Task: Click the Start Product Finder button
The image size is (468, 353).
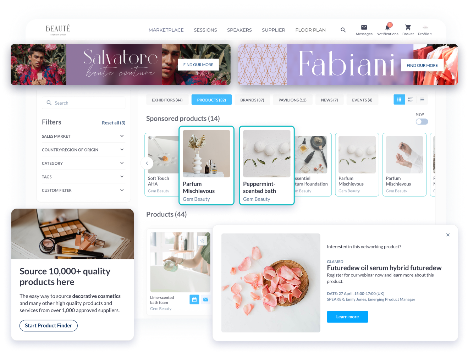Action: pyautogui.click(x=49, y=326)
